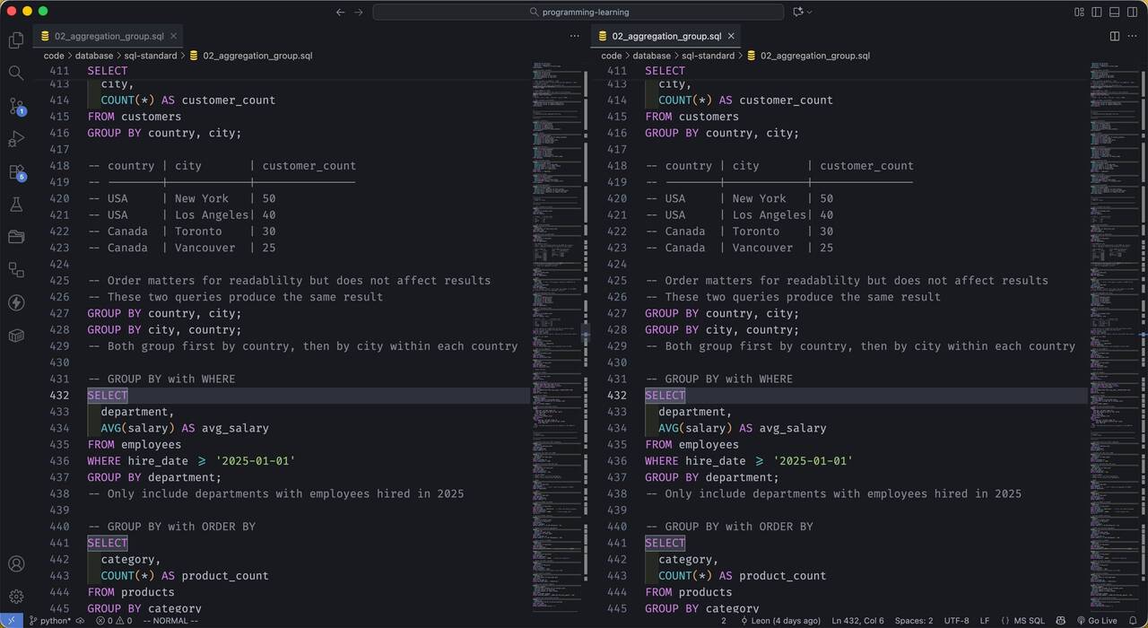Click the LF end-of-line indicator
This screenshot has width=1148, height=628.
coord(985,620)
